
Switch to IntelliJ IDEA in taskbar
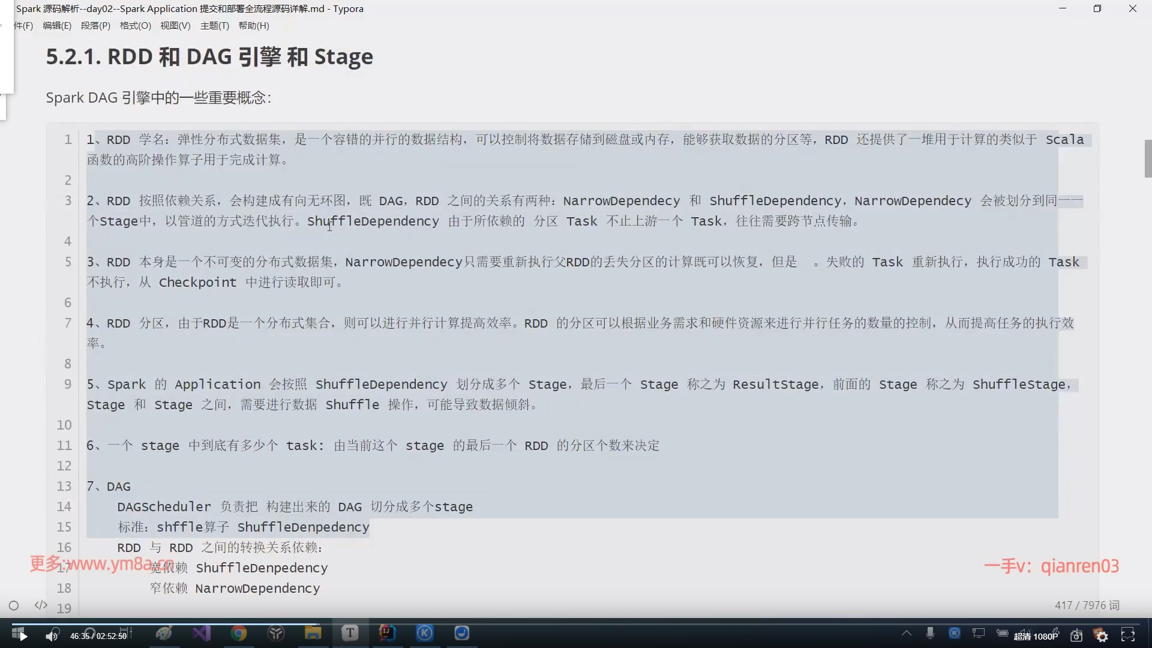(x=387, y=633)
